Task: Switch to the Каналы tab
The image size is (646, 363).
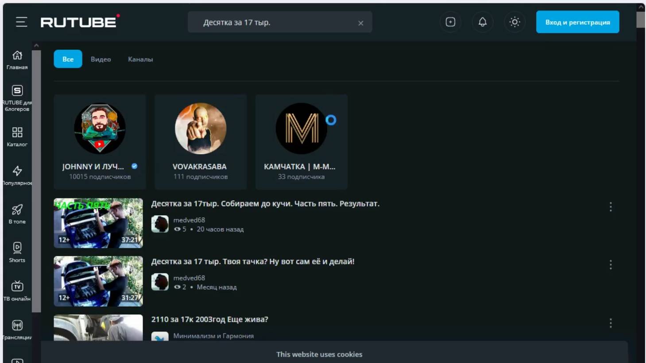Action: tap(140, 59)
